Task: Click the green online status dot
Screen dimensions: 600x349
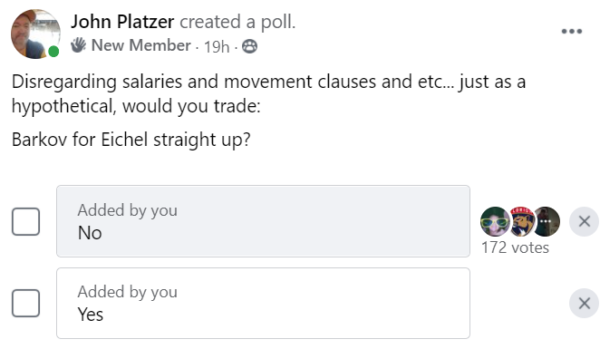Action: coord(53,52)
